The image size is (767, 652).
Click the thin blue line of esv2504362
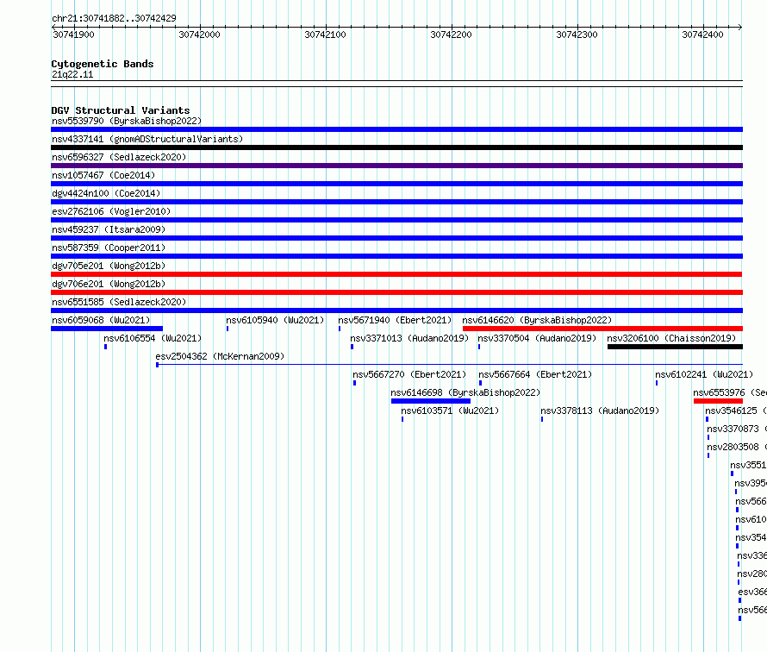coord(450,365)
